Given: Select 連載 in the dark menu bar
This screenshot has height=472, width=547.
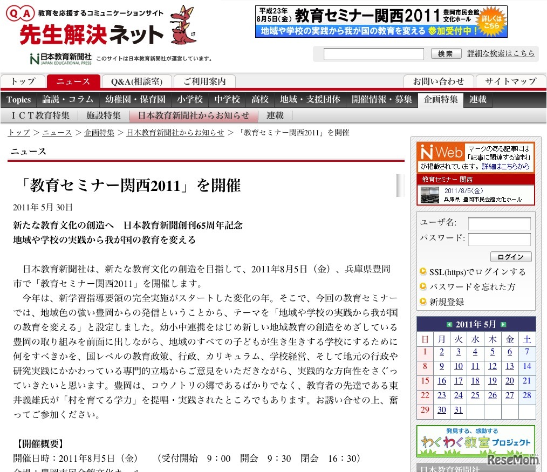Looking at the screenshot, I should coord(477,100).
